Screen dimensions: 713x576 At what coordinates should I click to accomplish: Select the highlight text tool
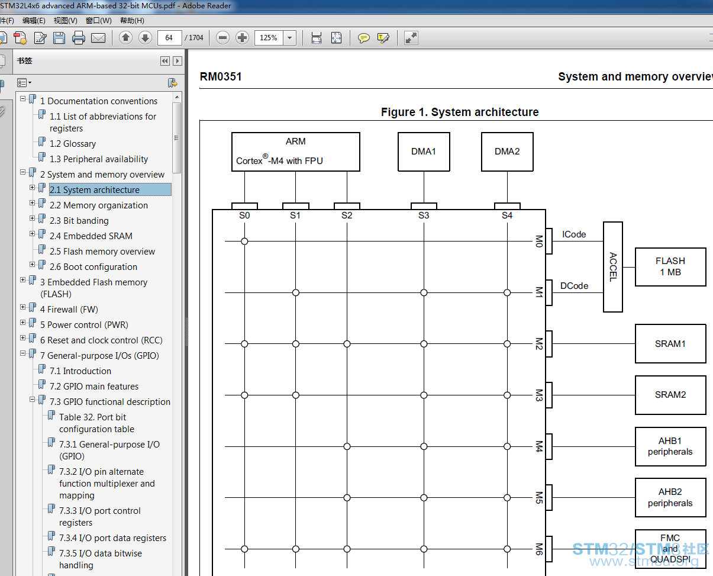(x=383, y=38)
